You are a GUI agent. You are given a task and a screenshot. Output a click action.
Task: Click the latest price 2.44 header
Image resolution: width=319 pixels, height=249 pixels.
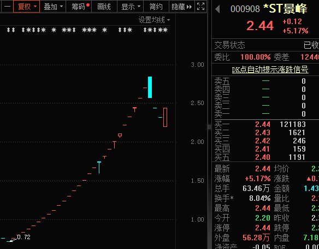tap(260, 26)
